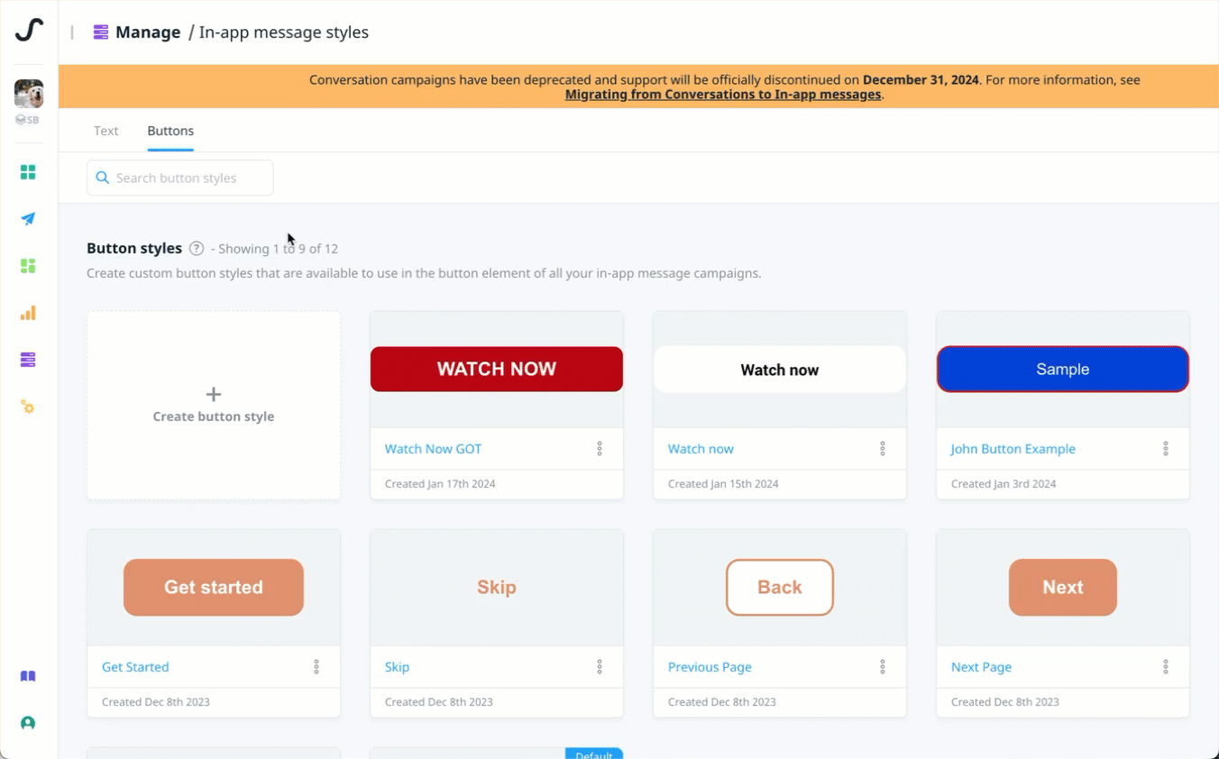The width and height of the screenshot is (1219, 759).
Task: Open the Migrating from Conversations to In-app messages link
Action: [x=723, y=95]
